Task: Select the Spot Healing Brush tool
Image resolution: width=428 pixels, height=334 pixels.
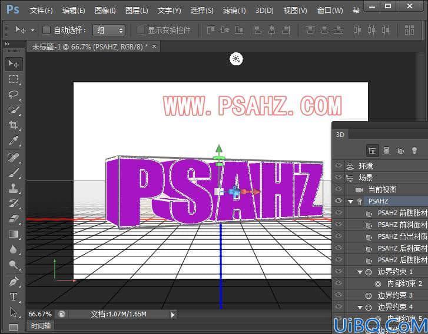Action: pyautogui.click(x=14, y=158)
